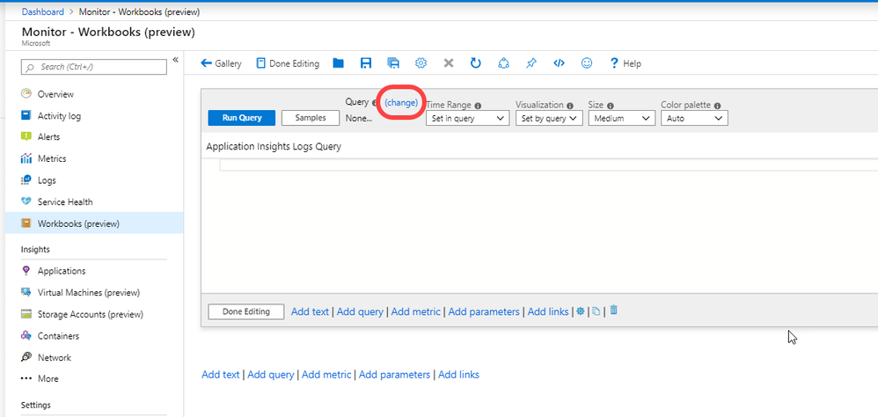Select Workbooks (preview) in the sidebar

94,223
